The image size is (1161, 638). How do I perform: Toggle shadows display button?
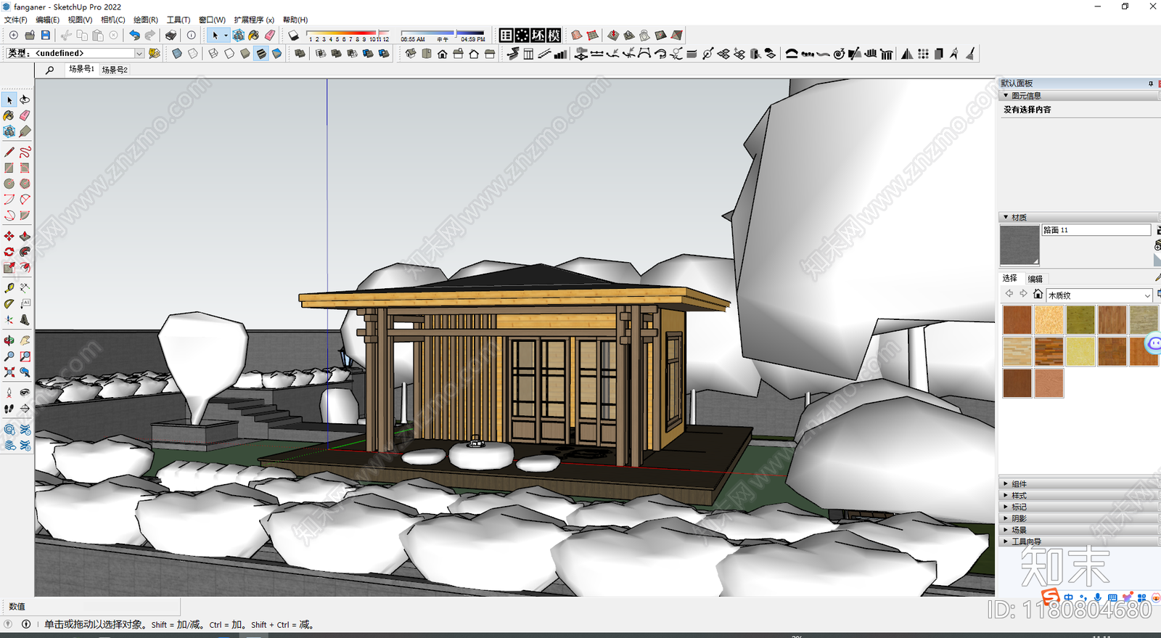294,35
